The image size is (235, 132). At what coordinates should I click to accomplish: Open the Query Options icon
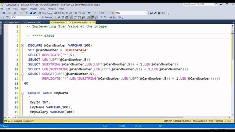[x=67, y=17]
